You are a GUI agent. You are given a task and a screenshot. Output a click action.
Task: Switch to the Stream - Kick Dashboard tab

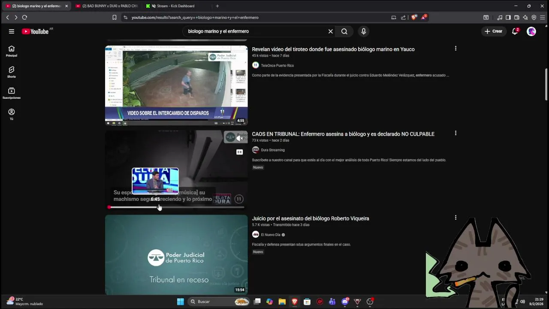click(175, 6)
